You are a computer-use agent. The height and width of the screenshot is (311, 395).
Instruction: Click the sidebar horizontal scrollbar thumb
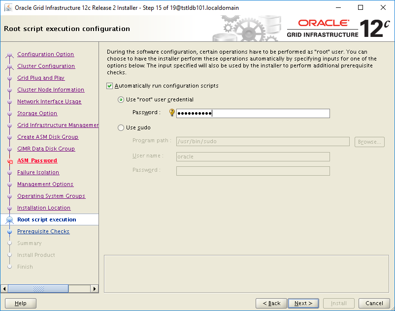point(38,288)
